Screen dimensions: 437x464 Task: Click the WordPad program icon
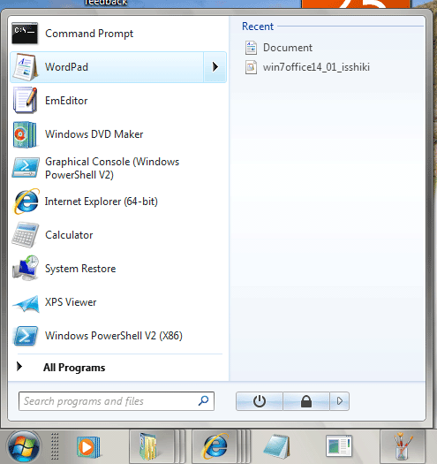click(x=25, y=67)
